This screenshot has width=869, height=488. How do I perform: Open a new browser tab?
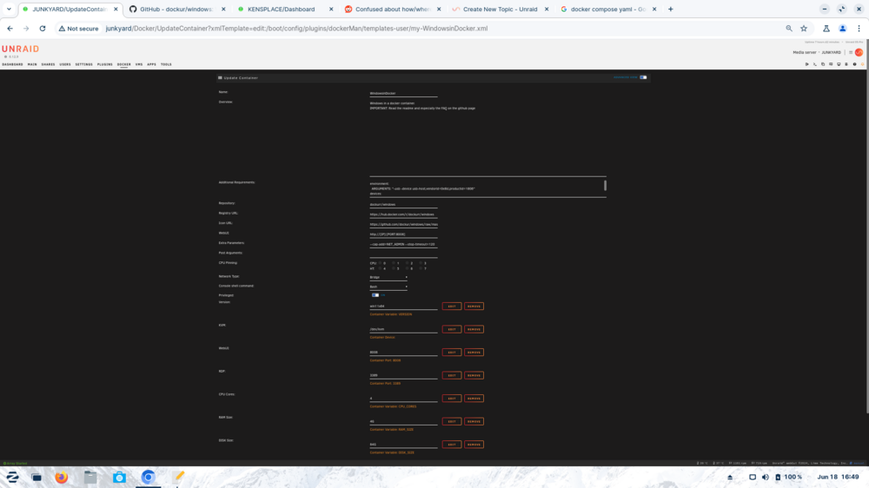[x=671, y=9]
